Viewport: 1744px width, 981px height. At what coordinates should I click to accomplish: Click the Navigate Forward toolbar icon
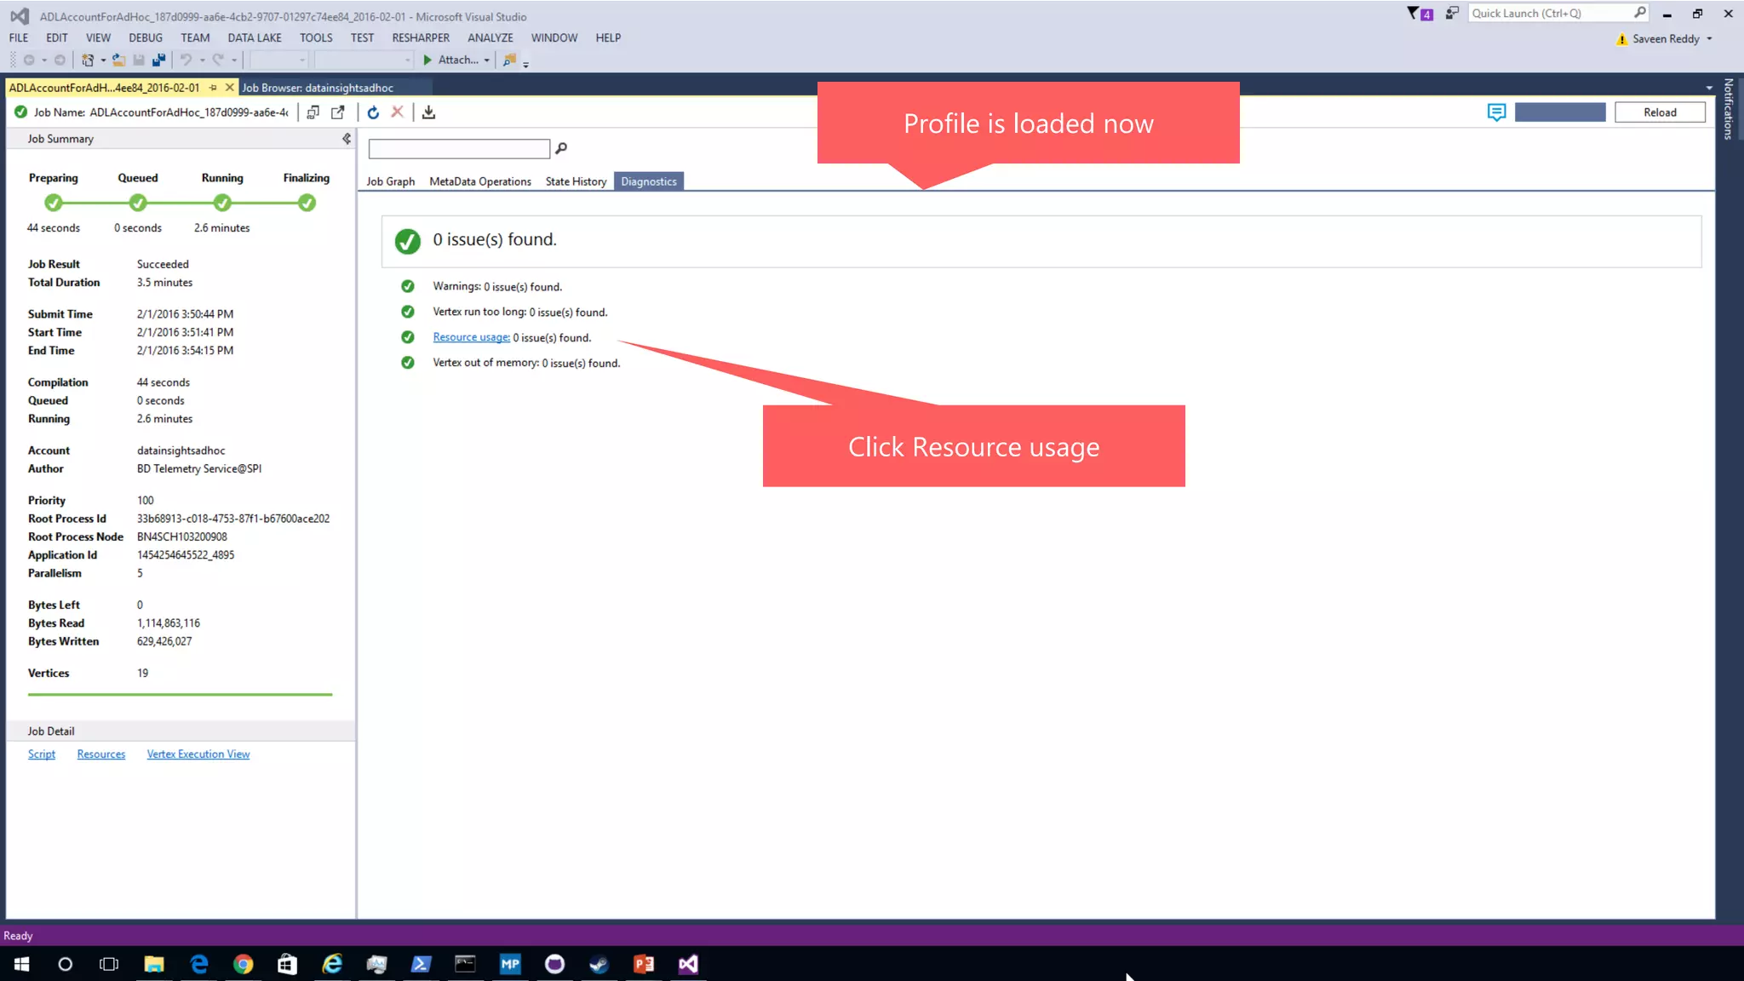(60, 60)
